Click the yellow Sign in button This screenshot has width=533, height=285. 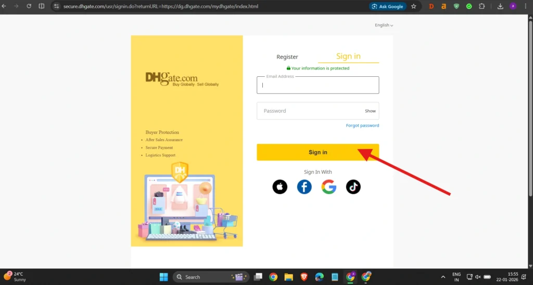[x=318, y=152]
